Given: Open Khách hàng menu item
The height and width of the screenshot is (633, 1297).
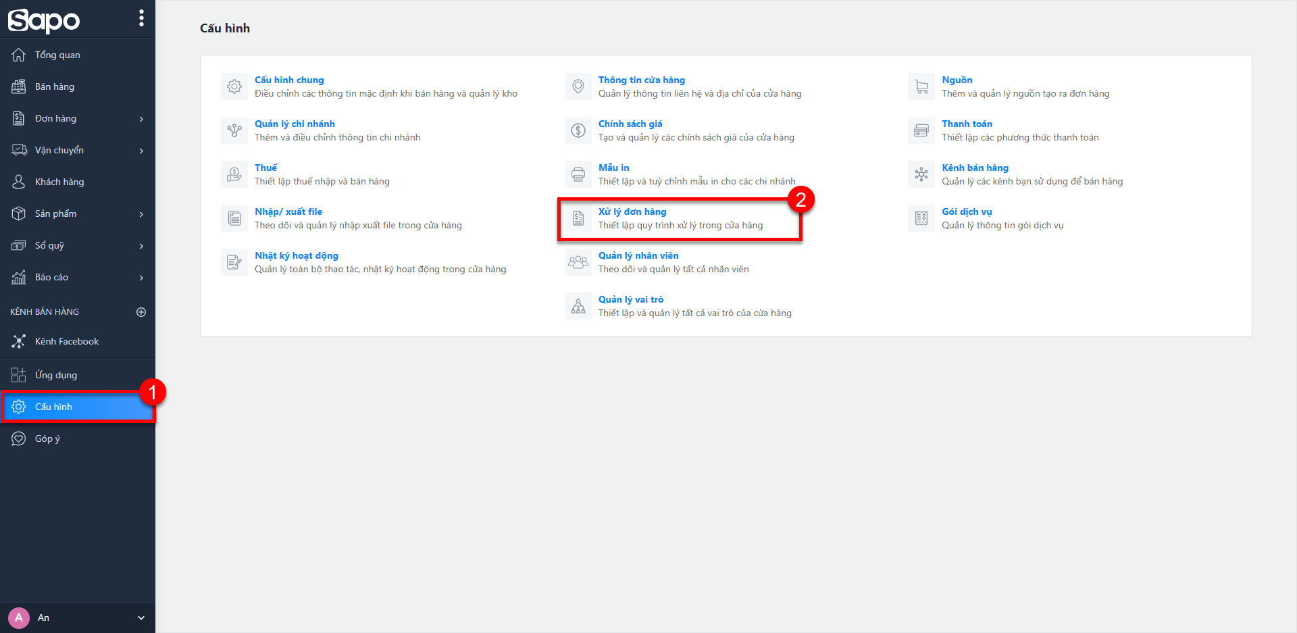Looking at the screenshot, I should click(x=59, y=182).
